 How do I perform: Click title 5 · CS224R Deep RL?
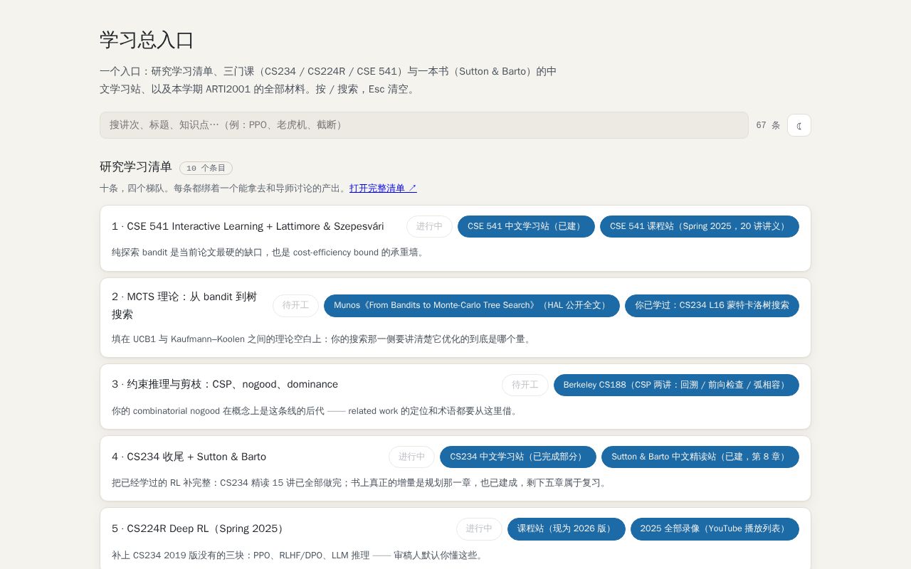200,529
